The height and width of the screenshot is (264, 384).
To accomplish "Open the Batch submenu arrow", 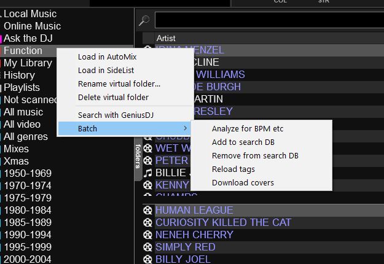I will pyautogui.click(x=185, y=128).
